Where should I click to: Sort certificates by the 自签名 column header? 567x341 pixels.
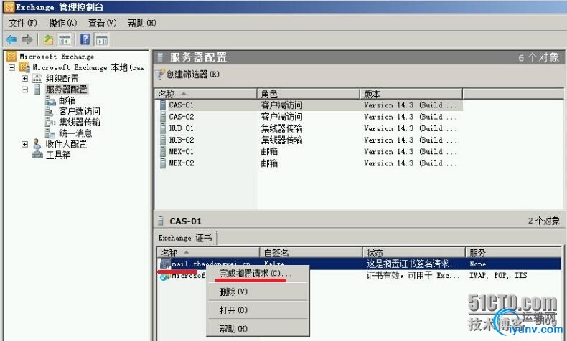pos(311,252)
